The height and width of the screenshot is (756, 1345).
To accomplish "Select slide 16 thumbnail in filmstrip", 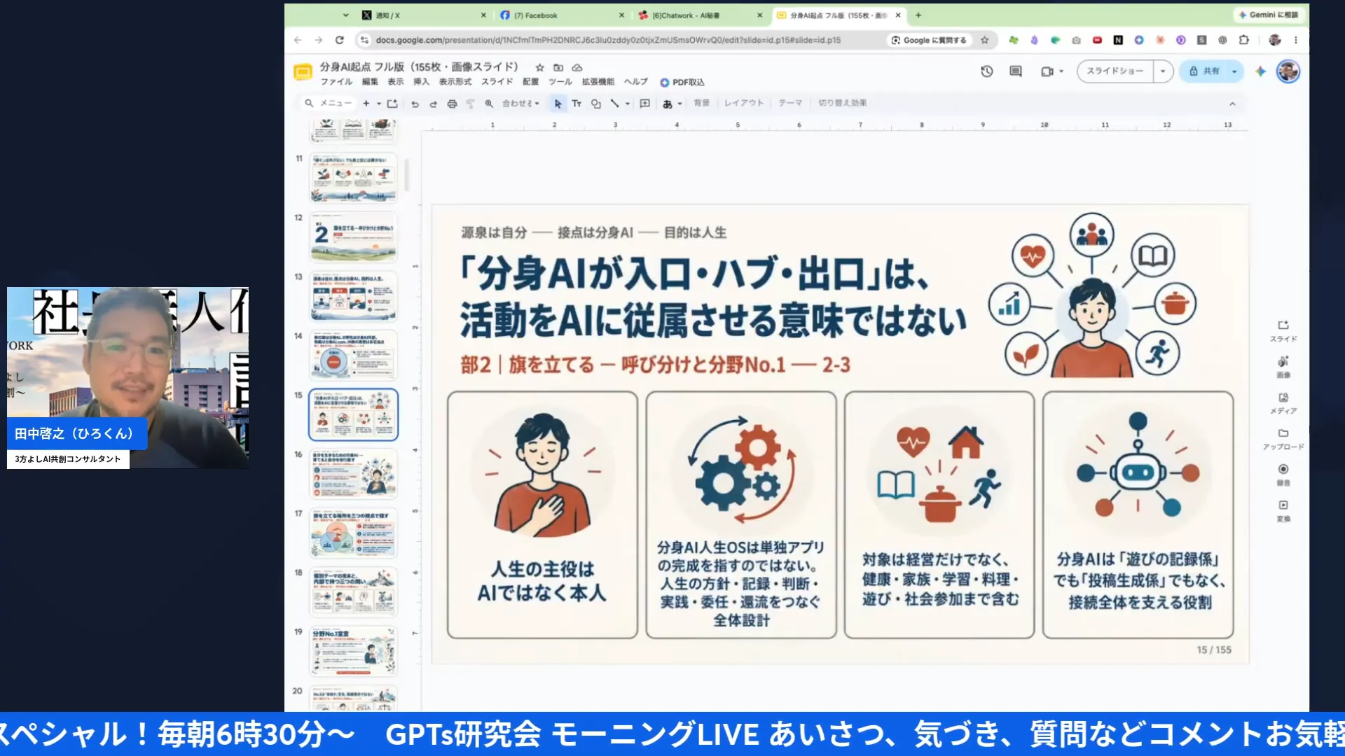I will coord(353,473).
